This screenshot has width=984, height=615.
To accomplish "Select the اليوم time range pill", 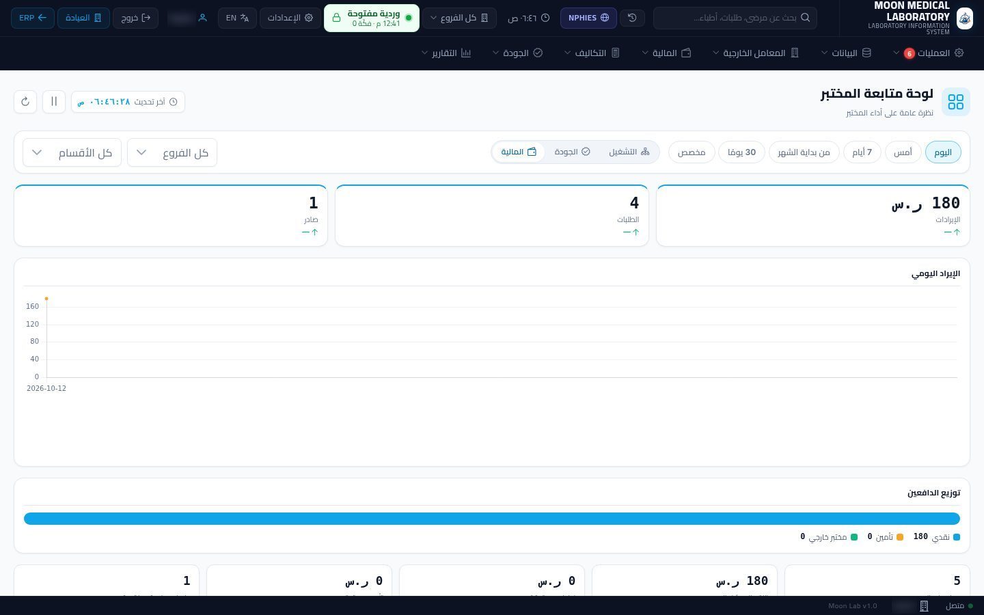I will [943, 152].
